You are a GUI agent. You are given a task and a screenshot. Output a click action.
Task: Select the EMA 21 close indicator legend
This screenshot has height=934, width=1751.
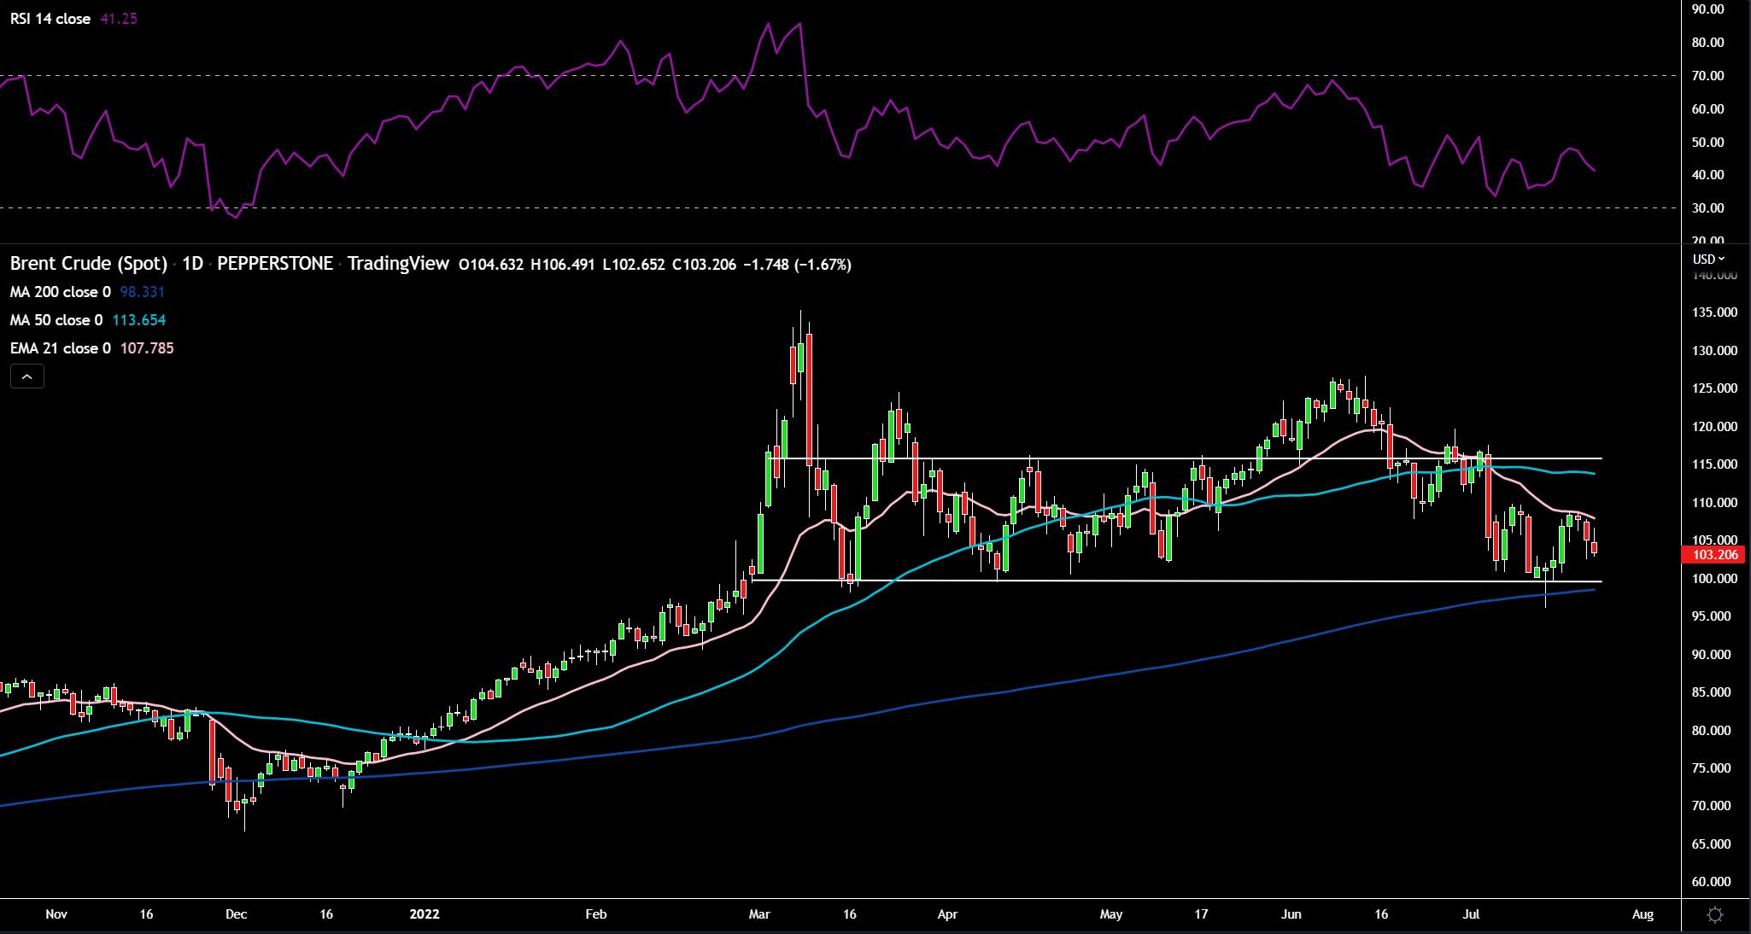pos(60,348)
